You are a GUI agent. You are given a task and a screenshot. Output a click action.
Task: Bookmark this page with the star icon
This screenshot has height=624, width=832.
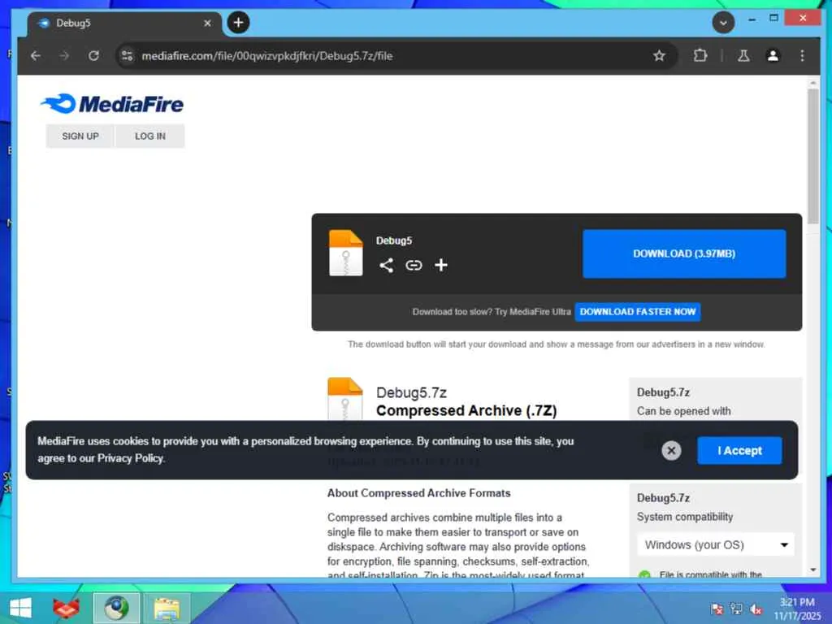pyautogui.click(x=659, y=56)
